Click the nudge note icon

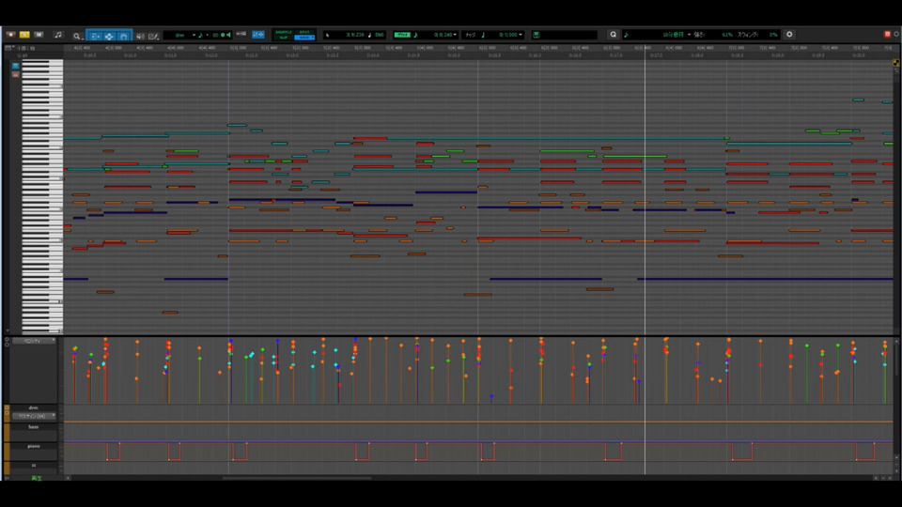click(x=483, y=35)
